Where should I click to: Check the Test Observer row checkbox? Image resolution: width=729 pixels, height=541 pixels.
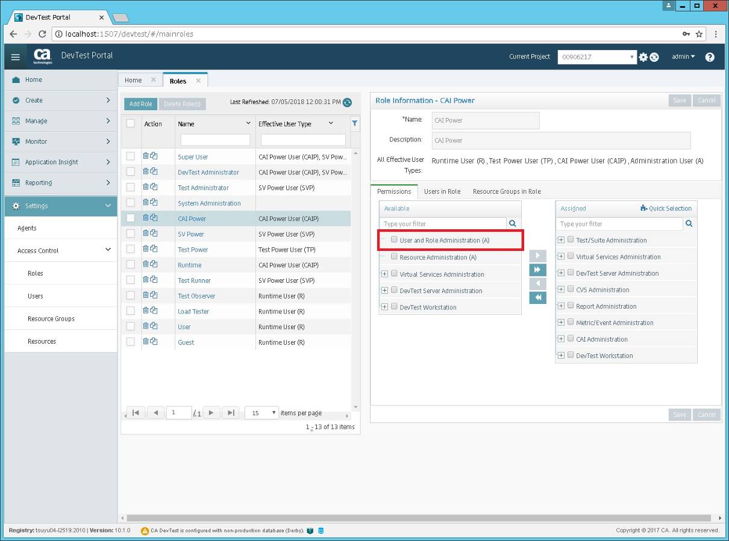point(131,295)
